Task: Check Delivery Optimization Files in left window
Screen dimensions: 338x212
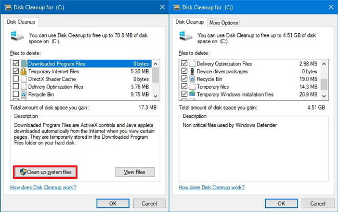Action: pos(16,86)
